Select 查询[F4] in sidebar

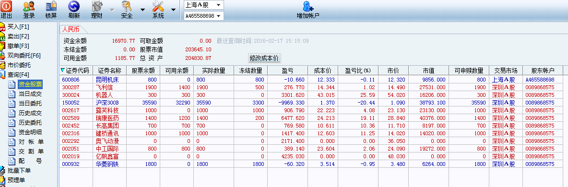pos(18,75)
